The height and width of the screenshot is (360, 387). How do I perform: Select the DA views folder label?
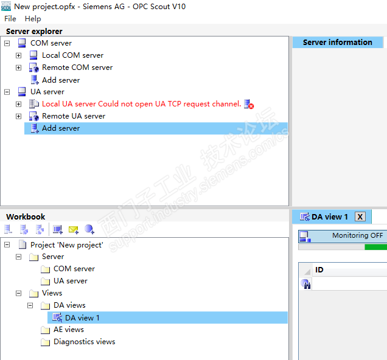coord(69,305)
